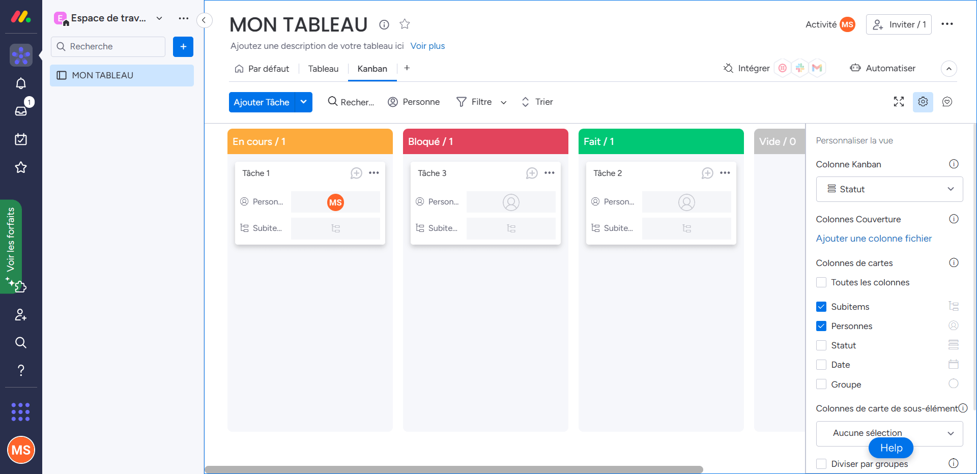Open the notifications bell in sidebar
This screenshot has width=977, height=474.
tap(21, 83)
